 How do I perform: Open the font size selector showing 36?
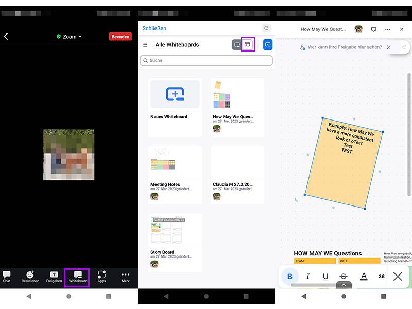[x=381, y=277]
